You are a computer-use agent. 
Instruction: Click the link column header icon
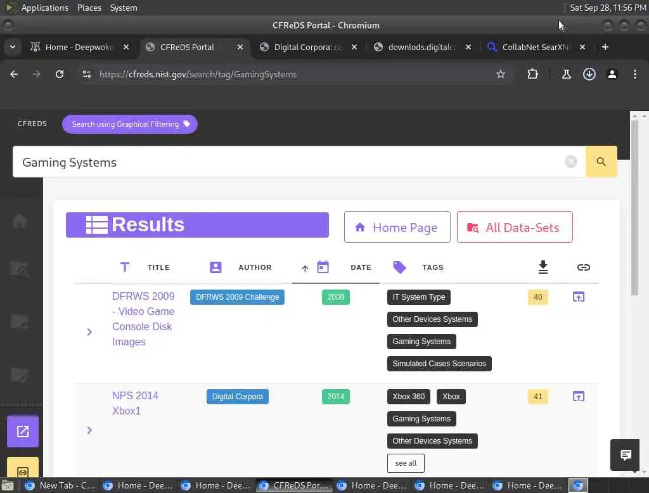[x=583, y=267]
